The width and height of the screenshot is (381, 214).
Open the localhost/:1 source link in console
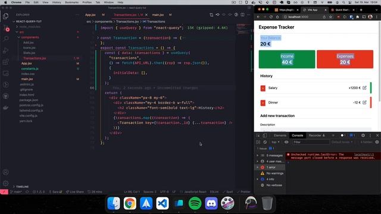pos(364,155)
